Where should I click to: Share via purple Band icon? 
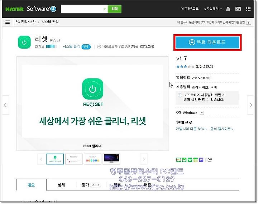[x=201, y=160]
